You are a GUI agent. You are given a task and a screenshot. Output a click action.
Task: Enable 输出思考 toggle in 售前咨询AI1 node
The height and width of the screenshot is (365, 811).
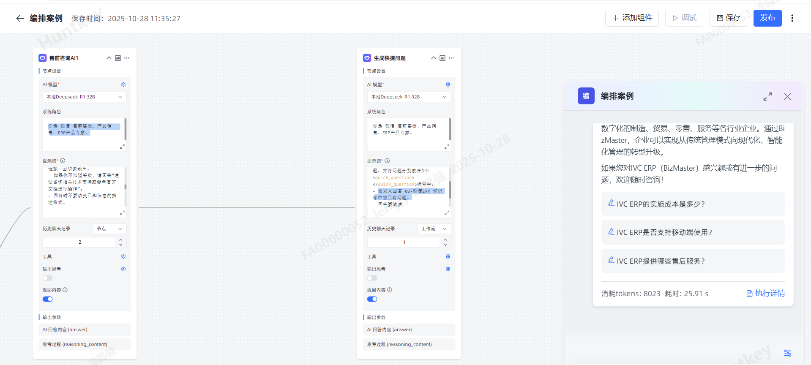tap(48, 278)
